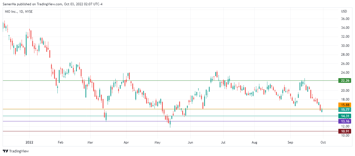This screenshot has width=355, height=156.
Task: Click the 28.00 tick on price axis
Action: 345,55
